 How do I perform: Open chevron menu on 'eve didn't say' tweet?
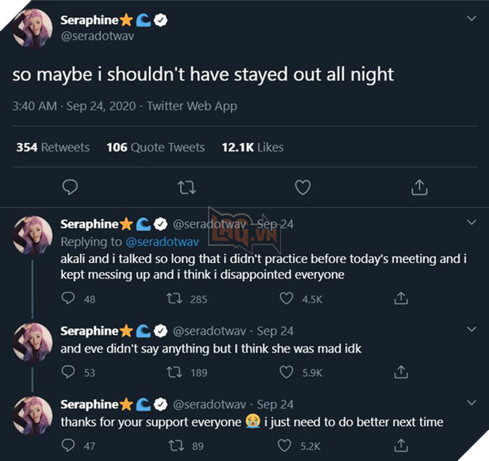pyautogui.click(x=470, y=330)
